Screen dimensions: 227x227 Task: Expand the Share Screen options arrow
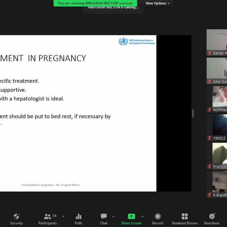click(x=142, y=217)
